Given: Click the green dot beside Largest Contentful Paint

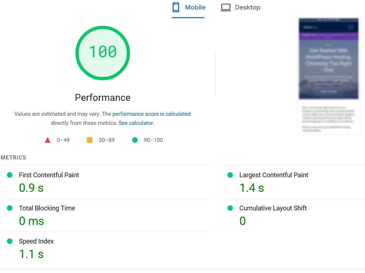Looking at the screenshot, I should (x=230, y=175).
